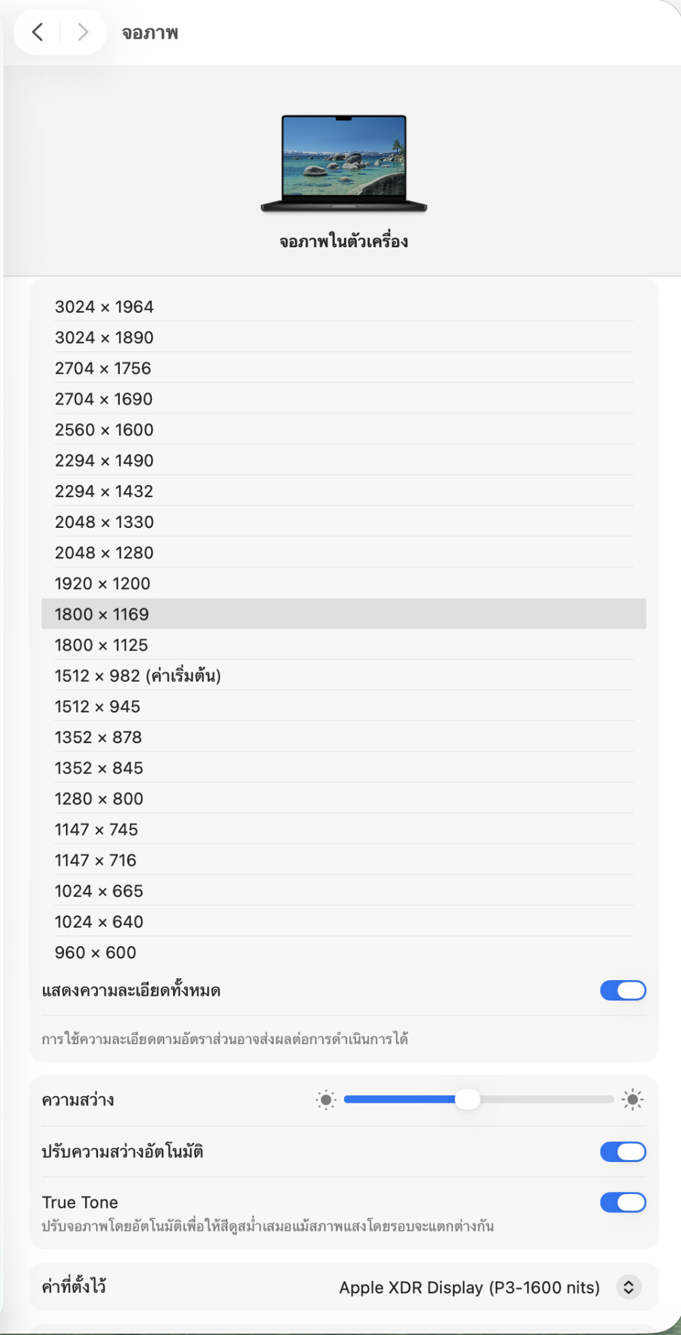Select the 1800 × 1125 resolution
The height and width of the screenshot is (1335, 681).
(x=101, y=645)
